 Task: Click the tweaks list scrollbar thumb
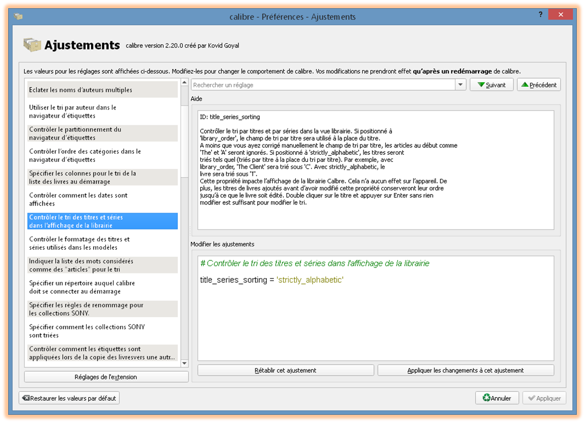(x=184, y=142)
